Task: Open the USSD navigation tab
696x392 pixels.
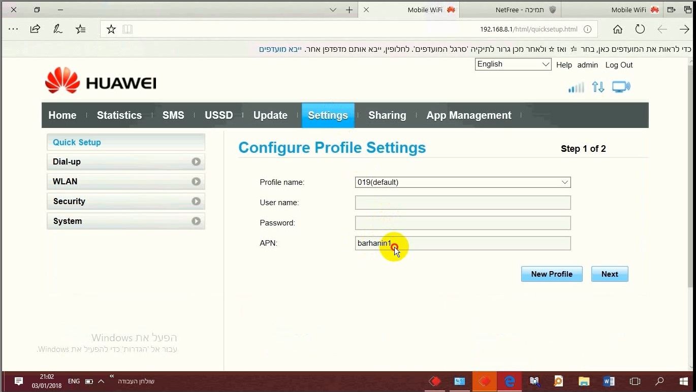Action: click(x=219, y=115)
